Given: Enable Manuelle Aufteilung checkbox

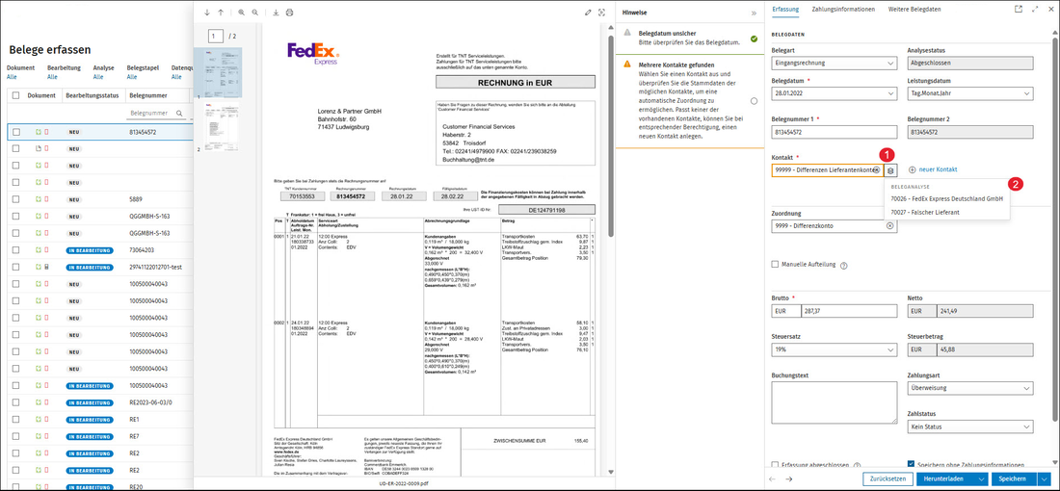Looking at the screenshot, I should point(775,265).
